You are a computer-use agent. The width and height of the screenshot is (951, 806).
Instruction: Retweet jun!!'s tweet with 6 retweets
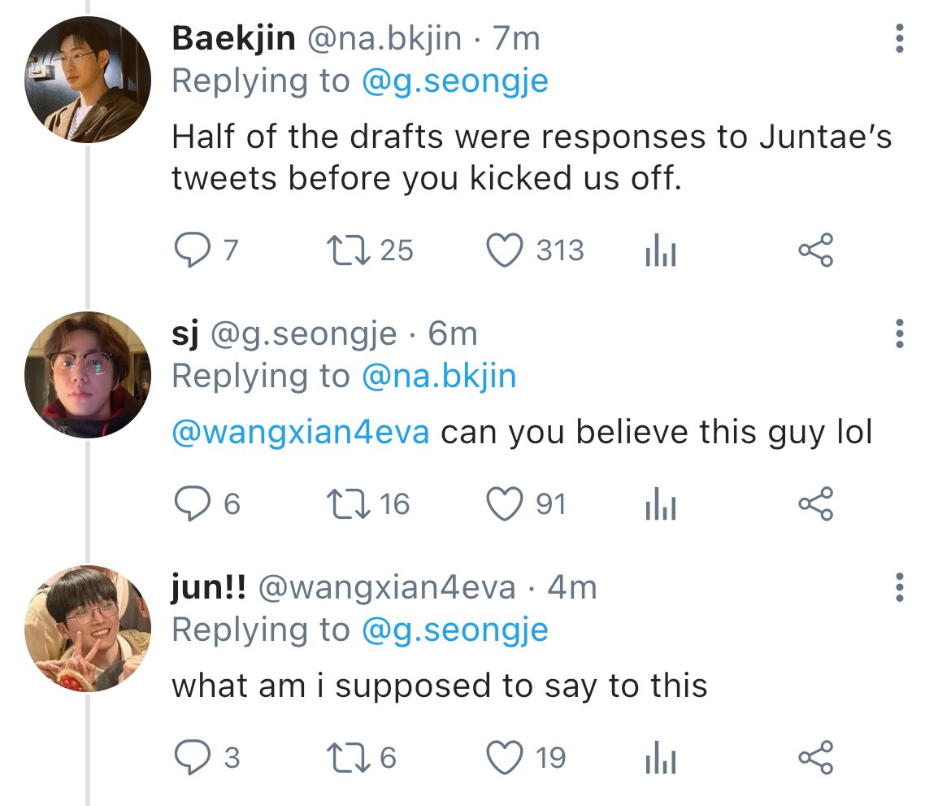(348, 757)
